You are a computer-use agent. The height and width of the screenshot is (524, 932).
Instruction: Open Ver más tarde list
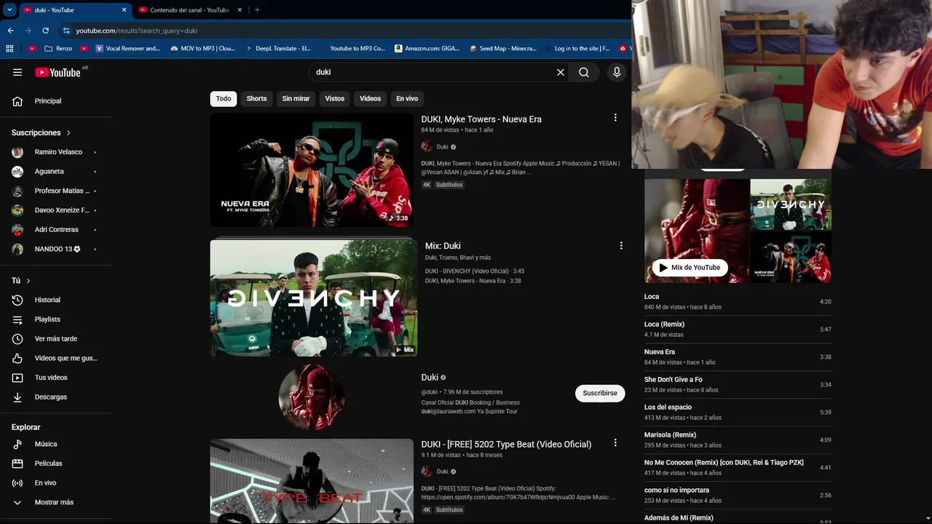(56, 338)
